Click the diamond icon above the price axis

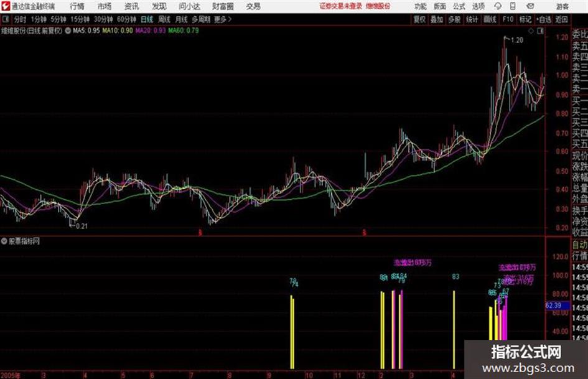(x=531, y=31)
